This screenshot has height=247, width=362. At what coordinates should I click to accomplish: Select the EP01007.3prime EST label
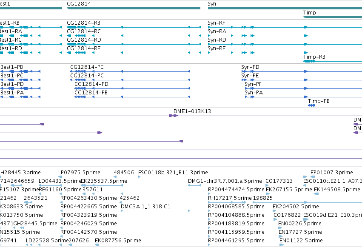pos(331,173)
